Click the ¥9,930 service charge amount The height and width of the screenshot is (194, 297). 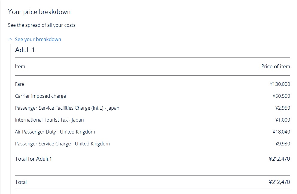click(x=283, y=144)
